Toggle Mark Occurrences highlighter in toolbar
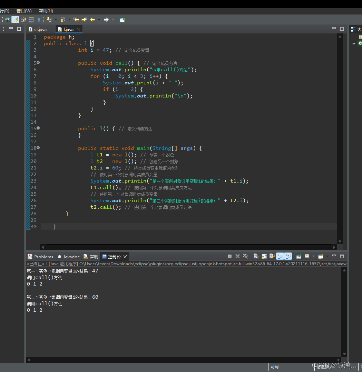The height and width of the screenshot is (372, 362). 15,20
